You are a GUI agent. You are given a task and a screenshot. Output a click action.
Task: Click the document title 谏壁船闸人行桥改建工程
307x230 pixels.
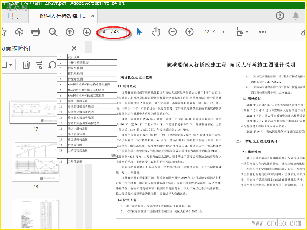pyautogui.click(x=196, y=65)
